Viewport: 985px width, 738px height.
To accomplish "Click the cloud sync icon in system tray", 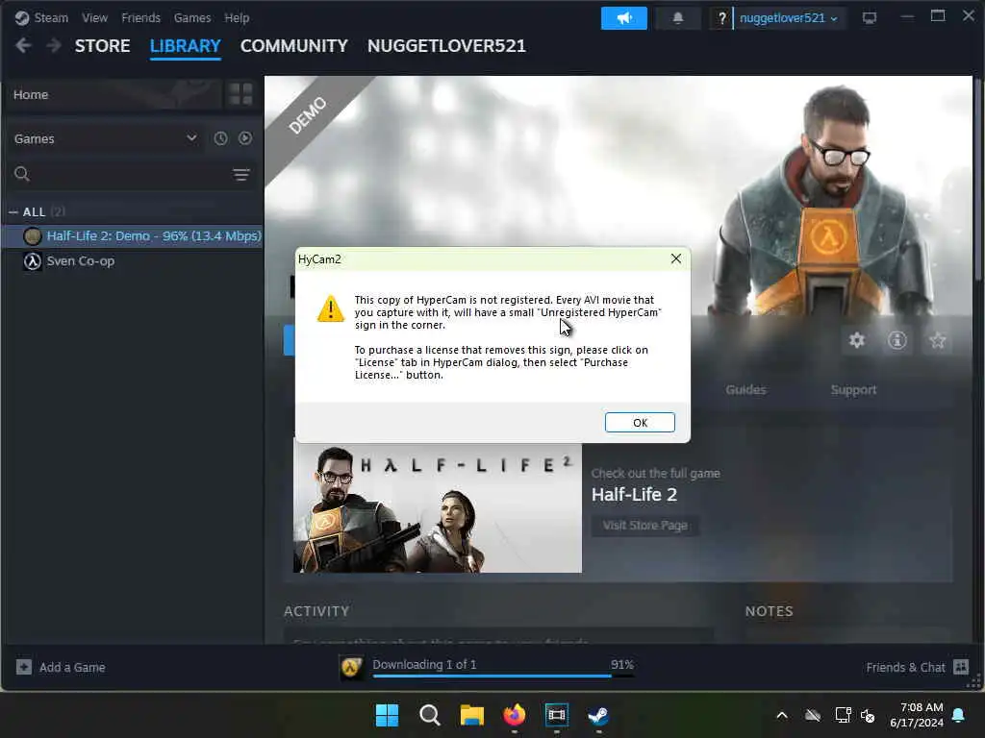I will pos(813,715).
